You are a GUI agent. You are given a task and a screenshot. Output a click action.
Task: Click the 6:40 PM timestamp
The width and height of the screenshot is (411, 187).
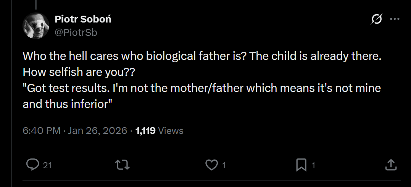click(x=42, y=131)
